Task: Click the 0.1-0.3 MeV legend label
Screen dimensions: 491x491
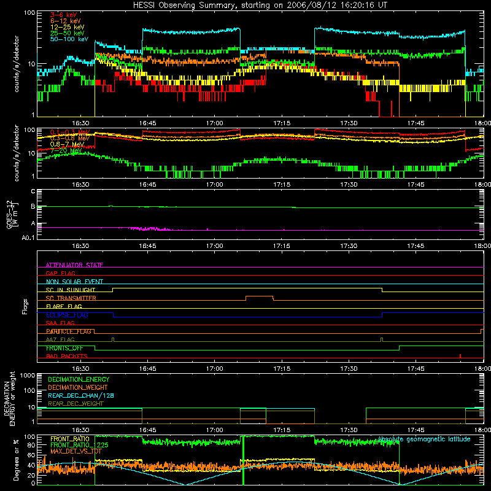Action: pos(70,132)
